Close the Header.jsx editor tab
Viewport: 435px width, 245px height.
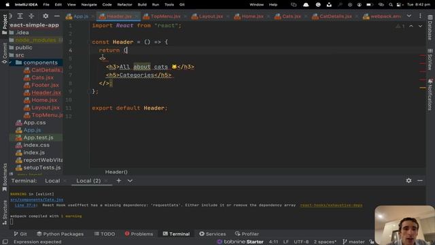click(136, 16)
